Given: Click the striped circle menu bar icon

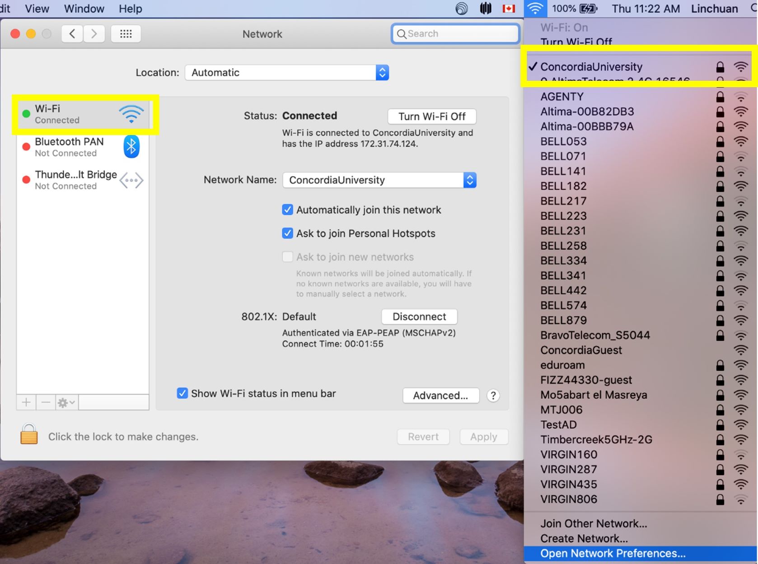Looking at the screenshot, I should click(x=486, y=9).
